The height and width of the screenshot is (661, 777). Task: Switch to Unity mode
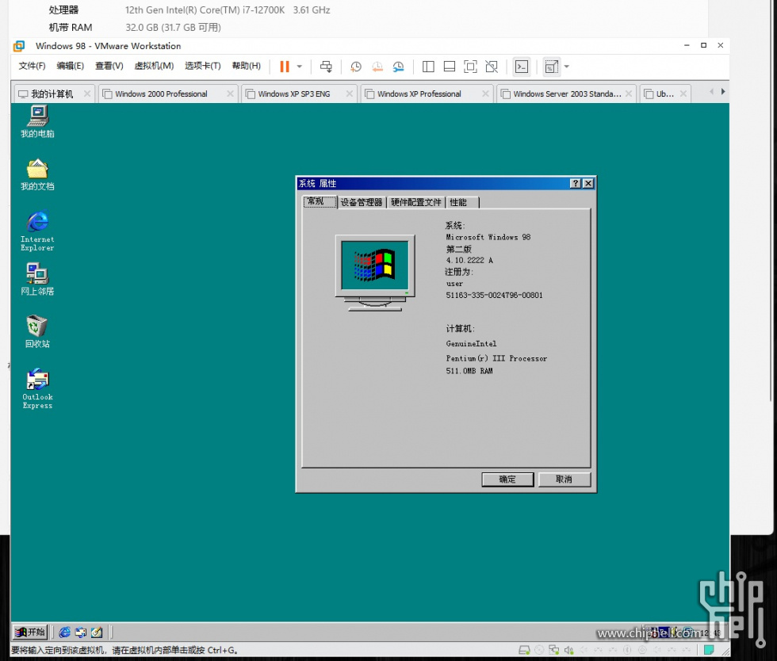point(492,67)
